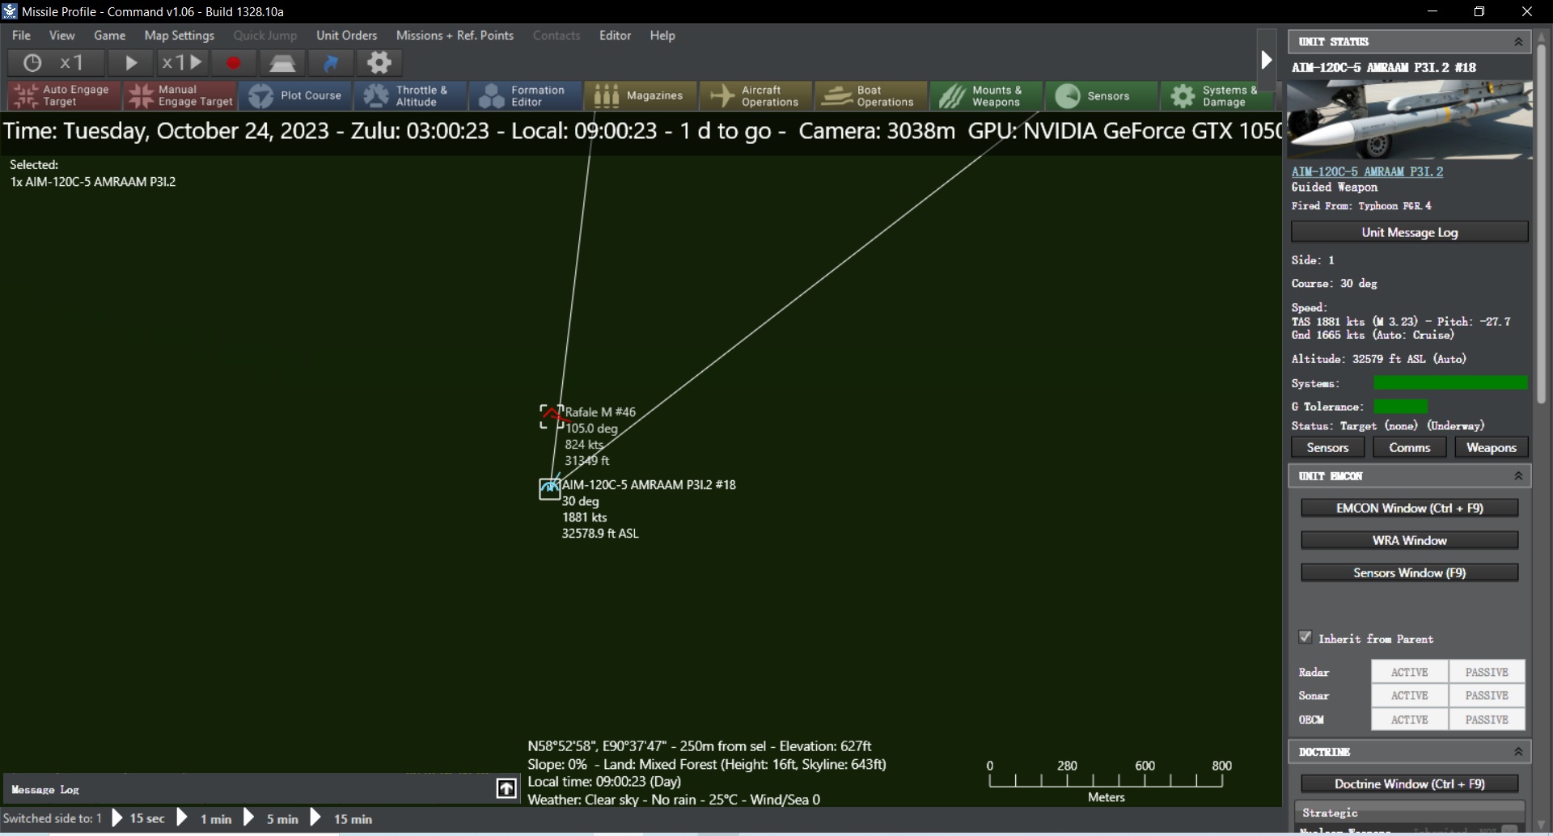Image resolution: width=1553 pixels, height=836 pixels.
Task: Click the AMRAAM missile thumbnail image
Action: pos(1410,119)
